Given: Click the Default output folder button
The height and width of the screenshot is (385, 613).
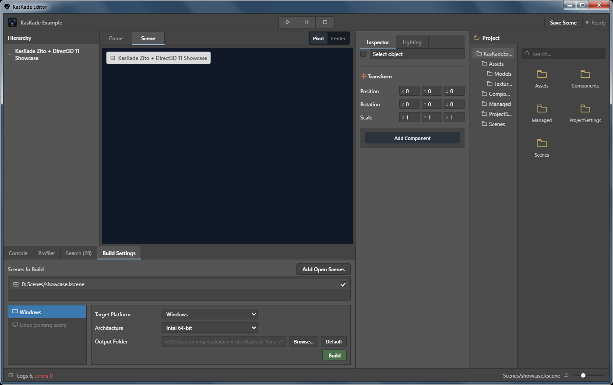Looking at the screenshot, I should coord(334,342).
